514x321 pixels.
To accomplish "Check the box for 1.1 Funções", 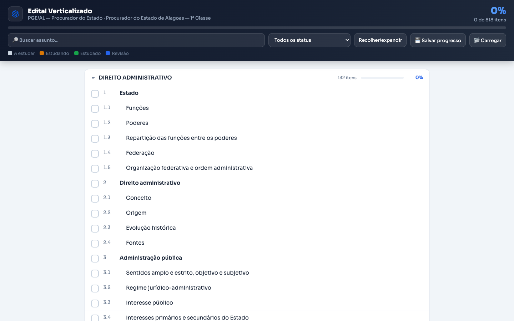I will click(x=95, y=109).
